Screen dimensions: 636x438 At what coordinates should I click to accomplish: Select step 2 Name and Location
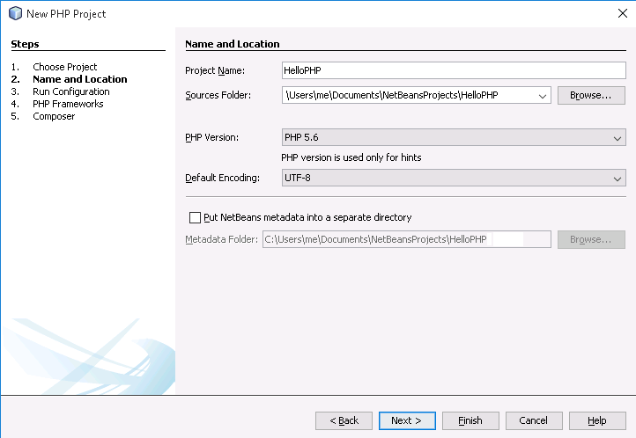pyautogui.click(x=80, y=79)
